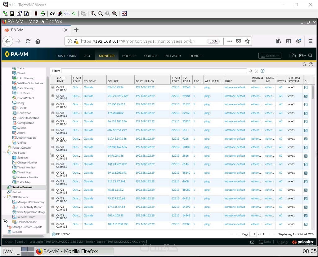The width and height of the screenshot is (318, 257).
Task: Open Firefox hamburger menu
Action: tap(310, 41)
